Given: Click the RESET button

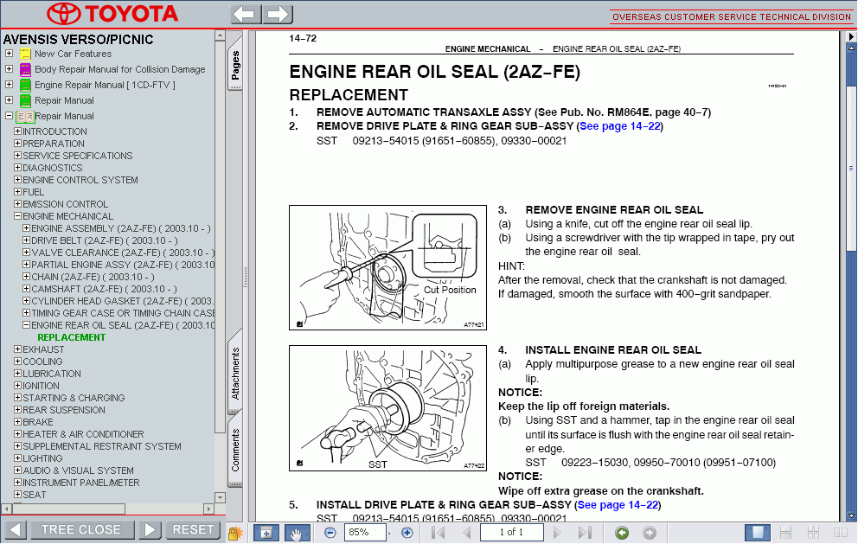Looking at the screenshot, I should point(193,530).
